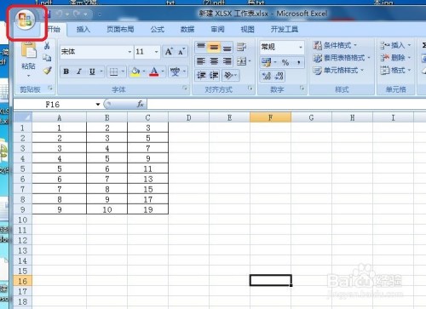Select column D header
The width and height of the screenshot is (426, 309).
coord(189,117)
